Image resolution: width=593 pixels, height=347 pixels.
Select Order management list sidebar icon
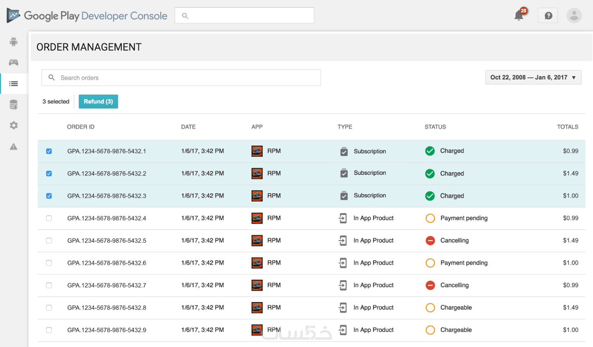[14, 83]
